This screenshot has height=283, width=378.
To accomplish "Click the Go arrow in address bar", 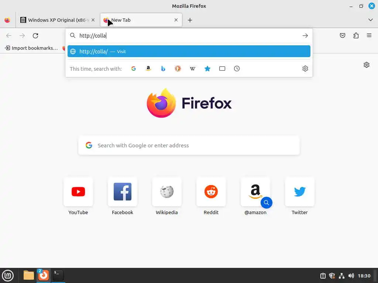I will [305, 36].
